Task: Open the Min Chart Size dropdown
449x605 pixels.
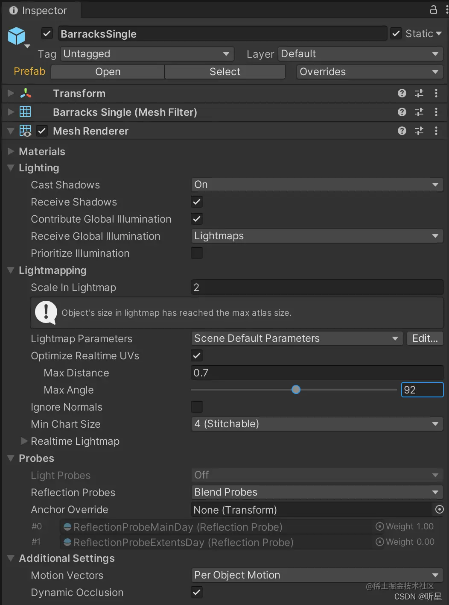Action: pos(317,424)
